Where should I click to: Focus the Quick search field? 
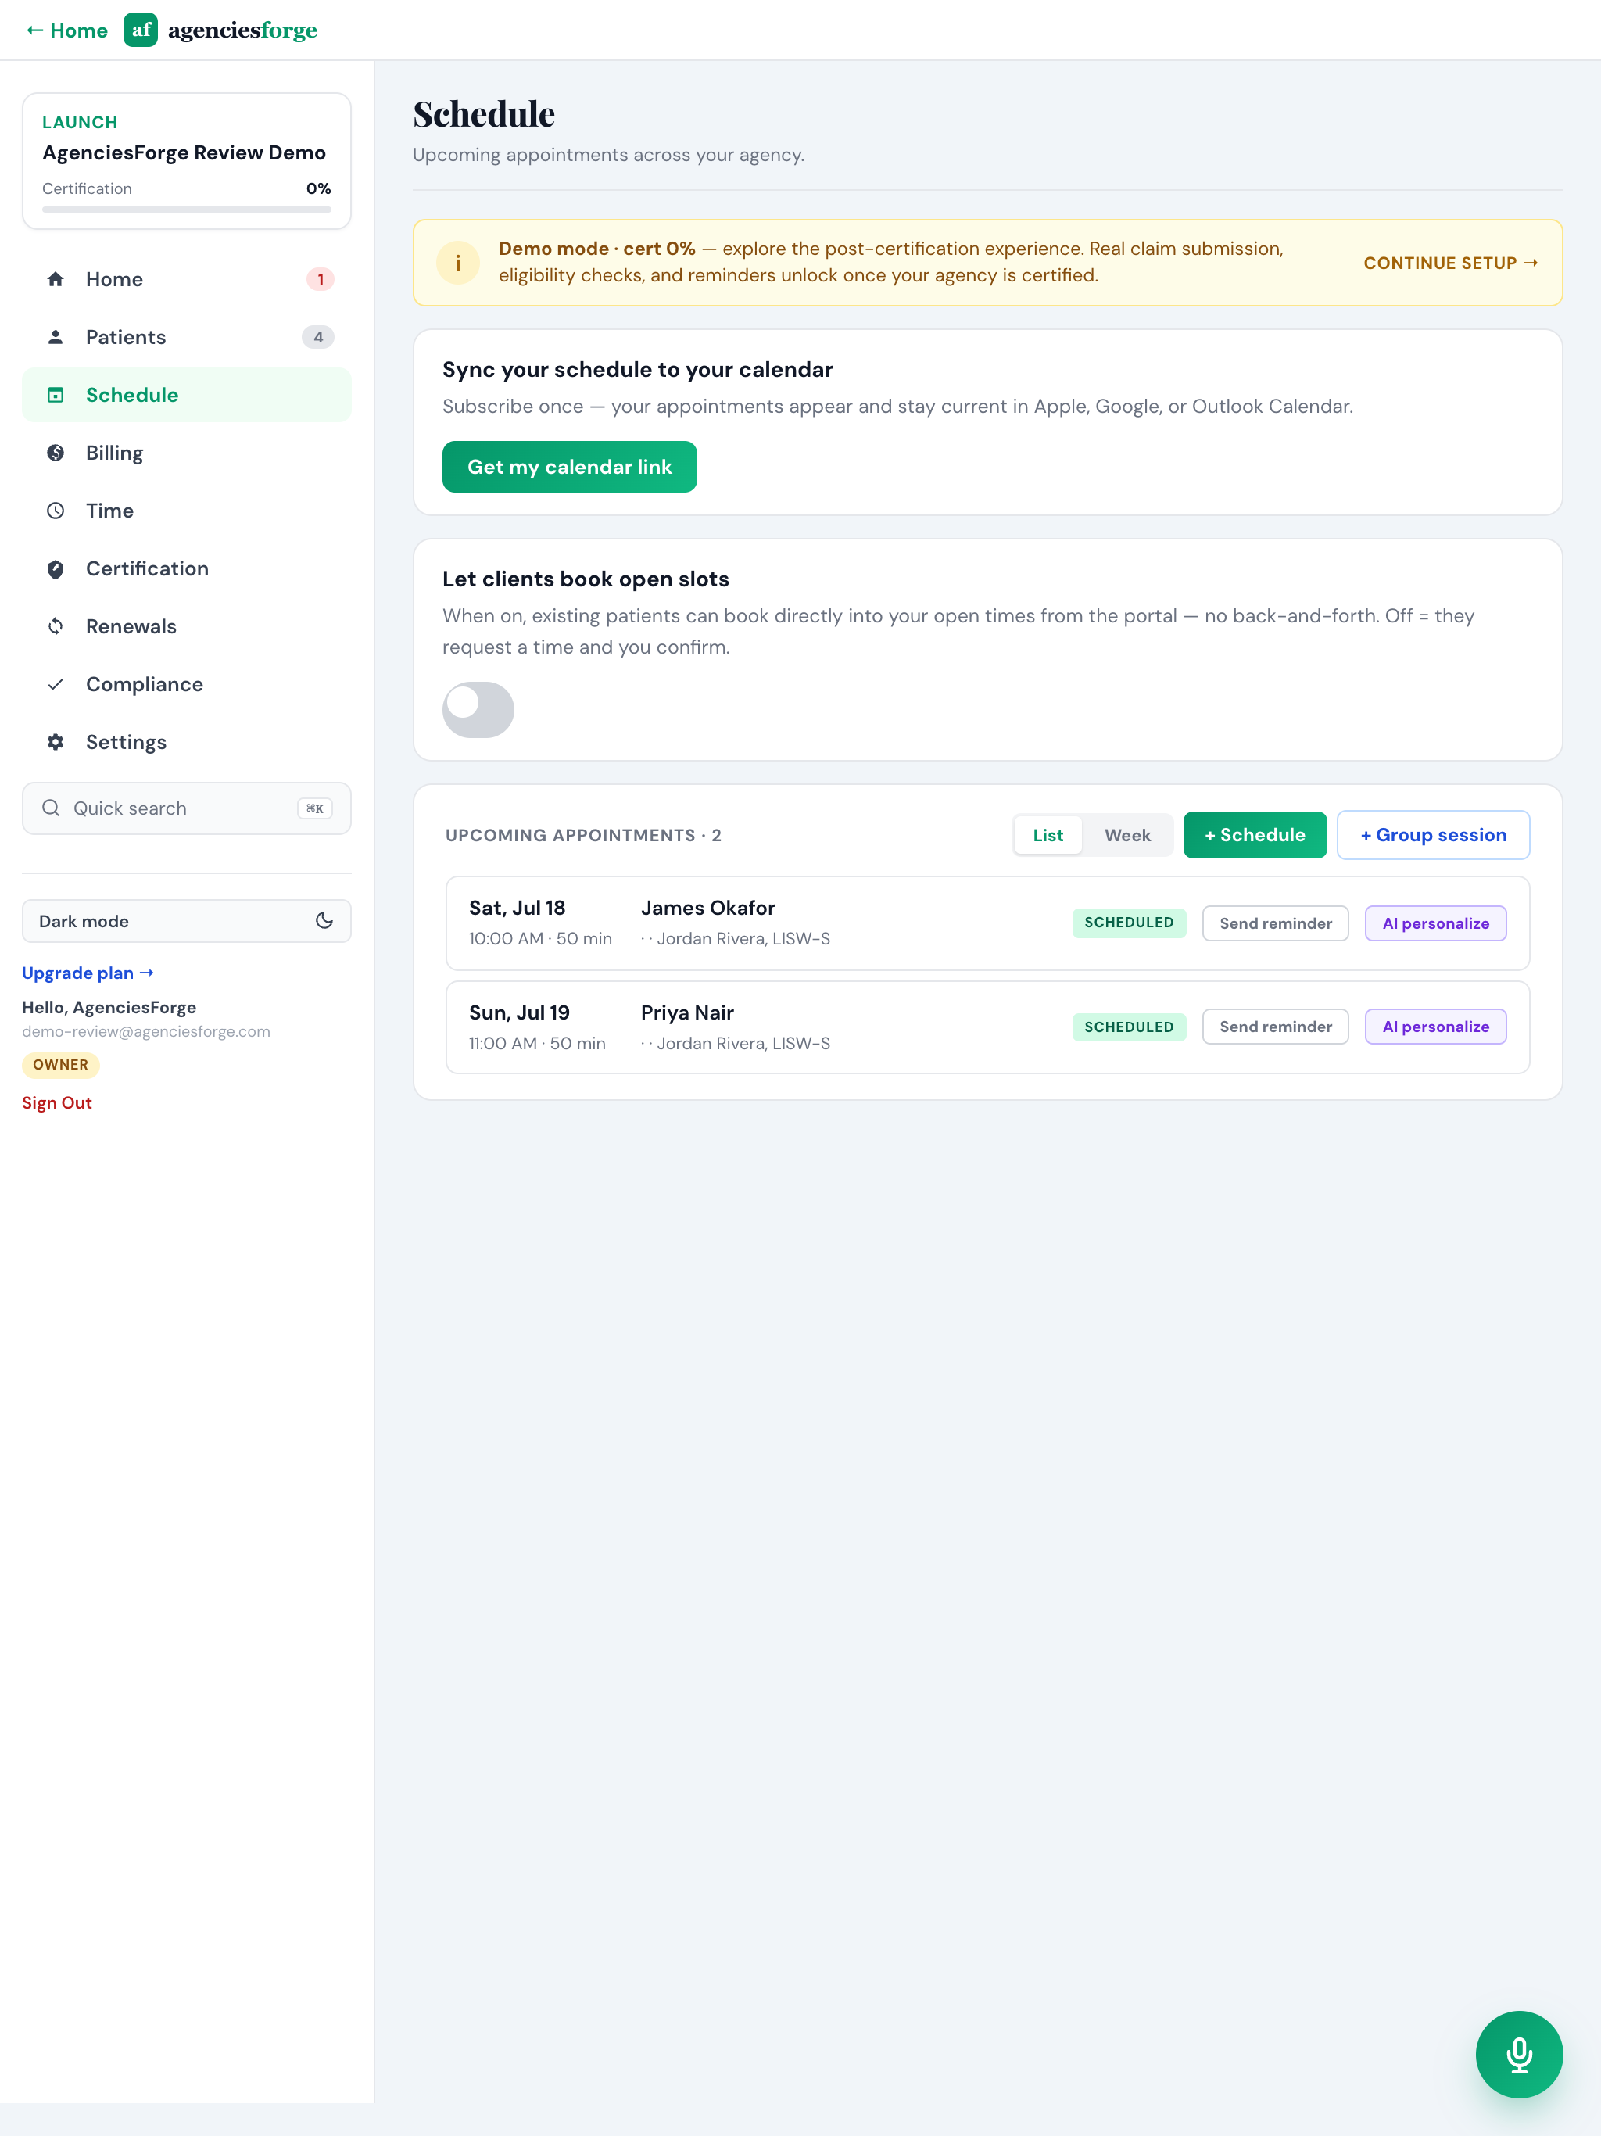point(186,808)
